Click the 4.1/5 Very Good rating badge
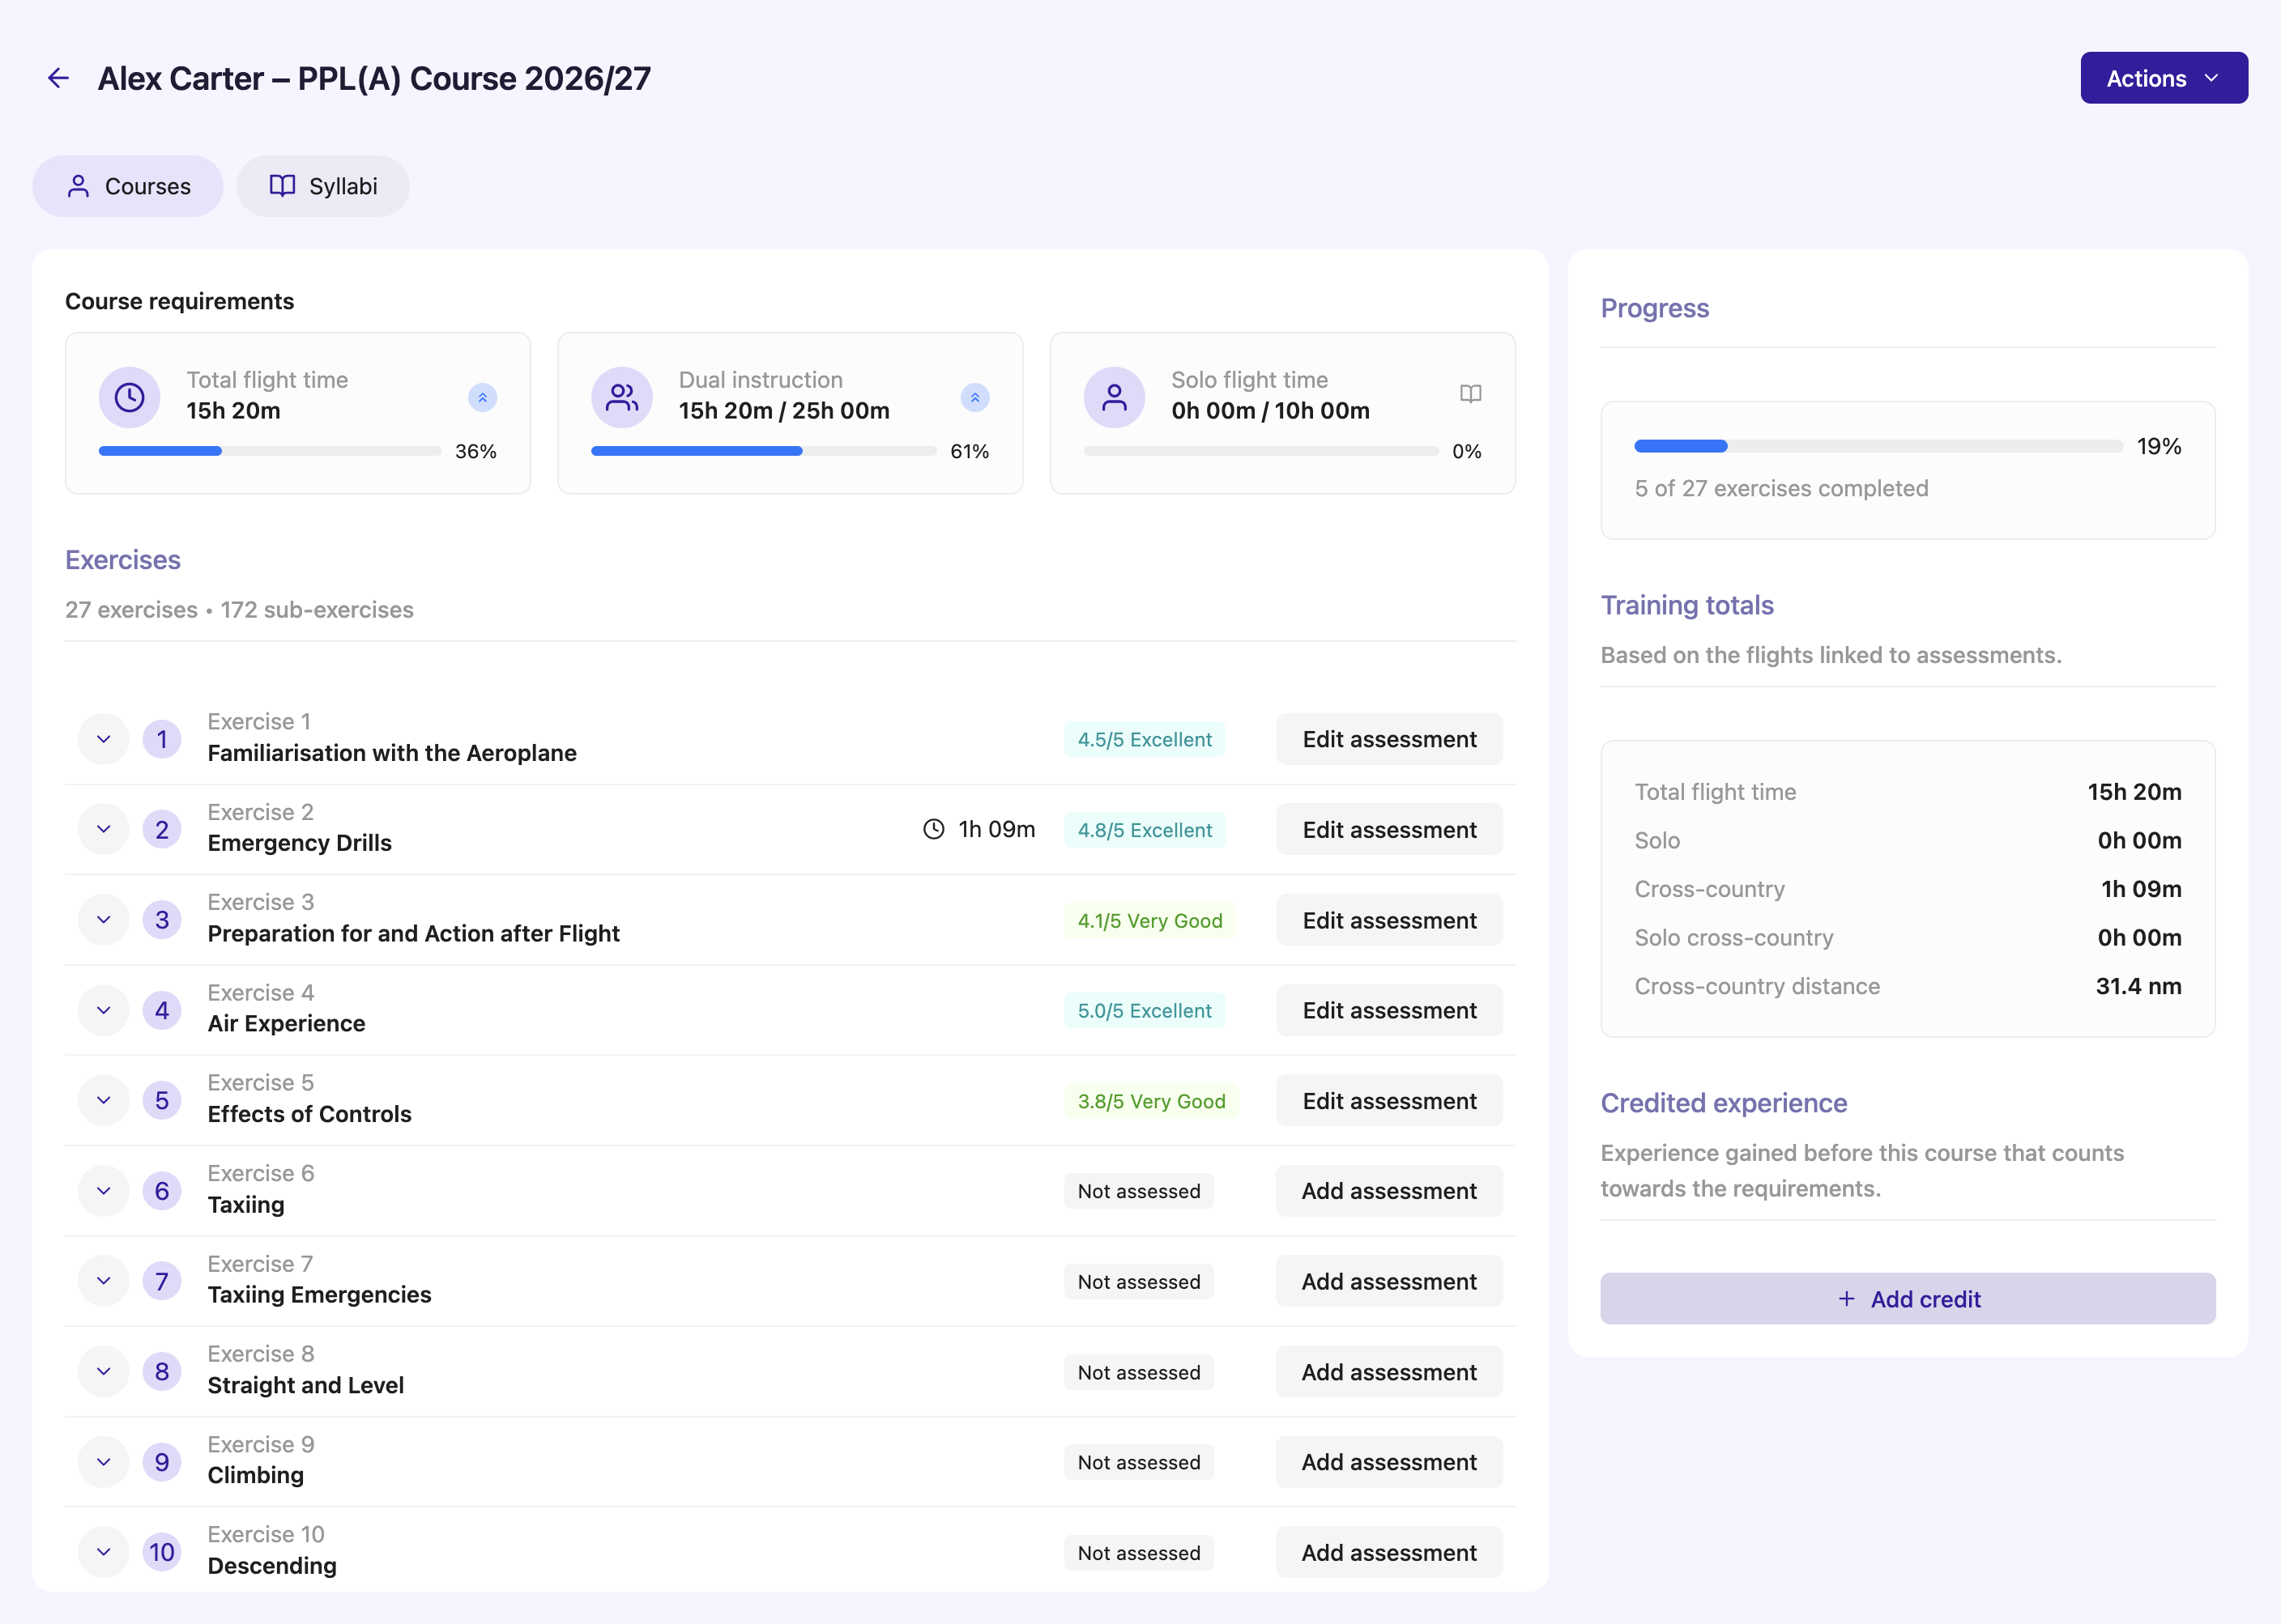The image size is (2281, 1624). 1149,921
